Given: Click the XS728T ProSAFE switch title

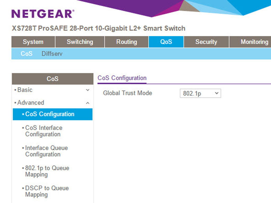Looking at the screenshot, I should [98, 28].
